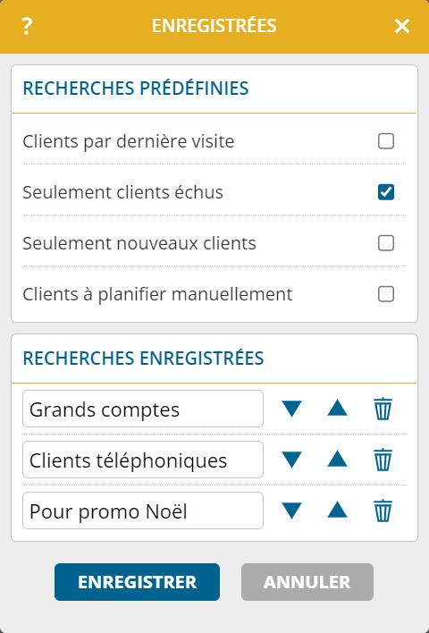This screenshot has width=429, height=633.
Task: Cancel with the Annuler button
Action: pos(307,582)
